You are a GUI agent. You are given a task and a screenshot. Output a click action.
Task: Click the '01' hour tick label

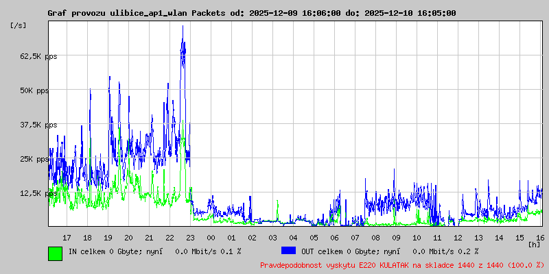(x=231, y=238)
